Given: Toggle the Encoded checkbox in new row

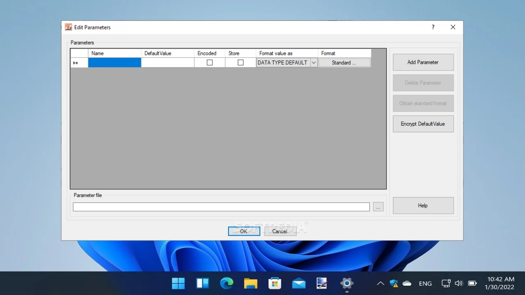Looking at the screenshot, I should (210, 63).
